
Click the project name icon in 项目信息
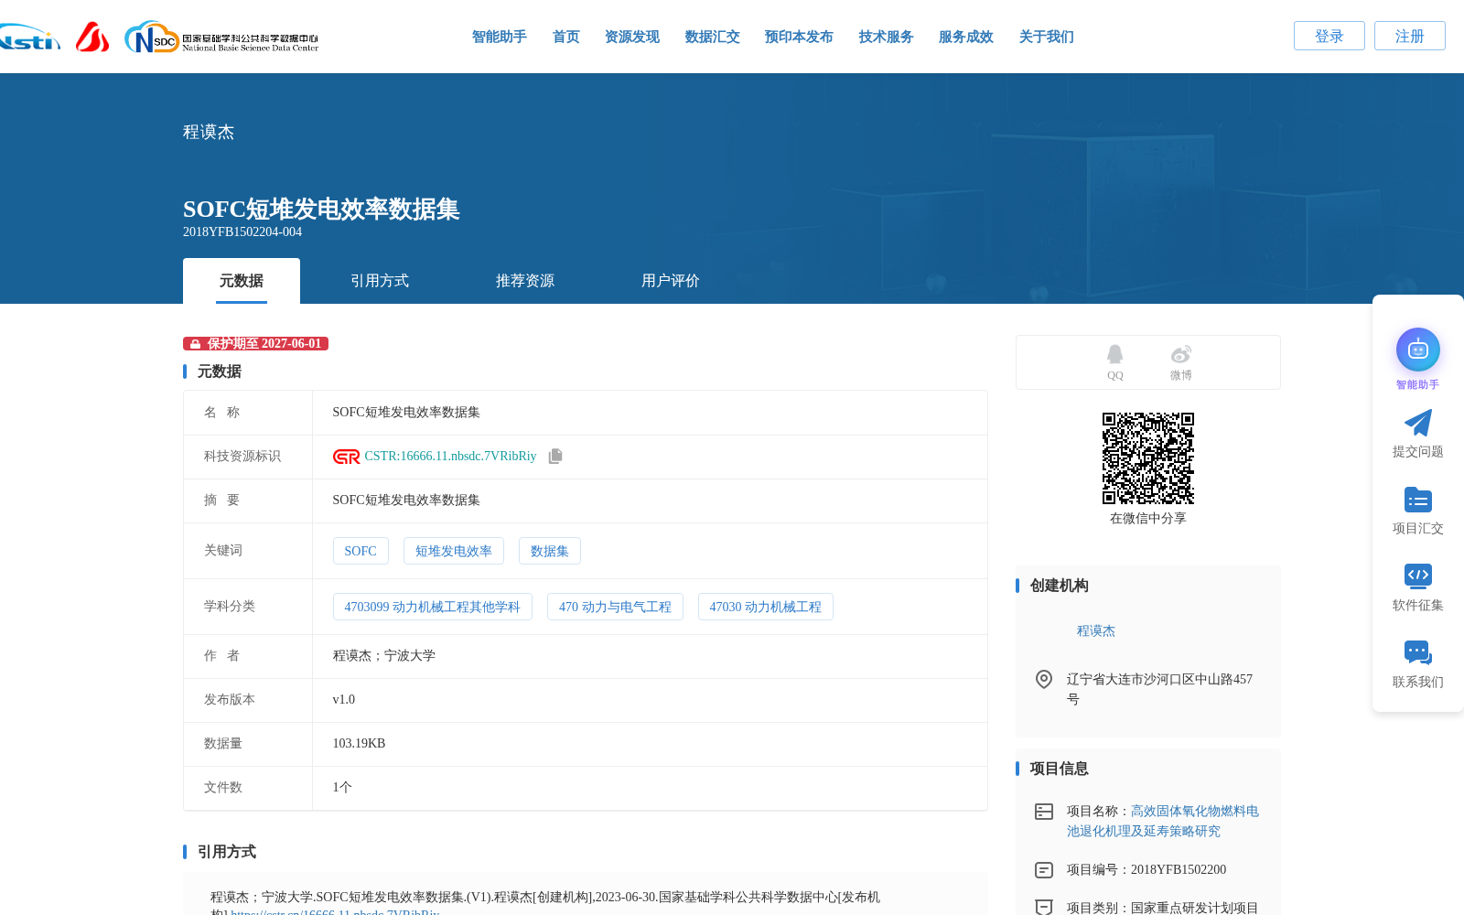(1044, 812)
